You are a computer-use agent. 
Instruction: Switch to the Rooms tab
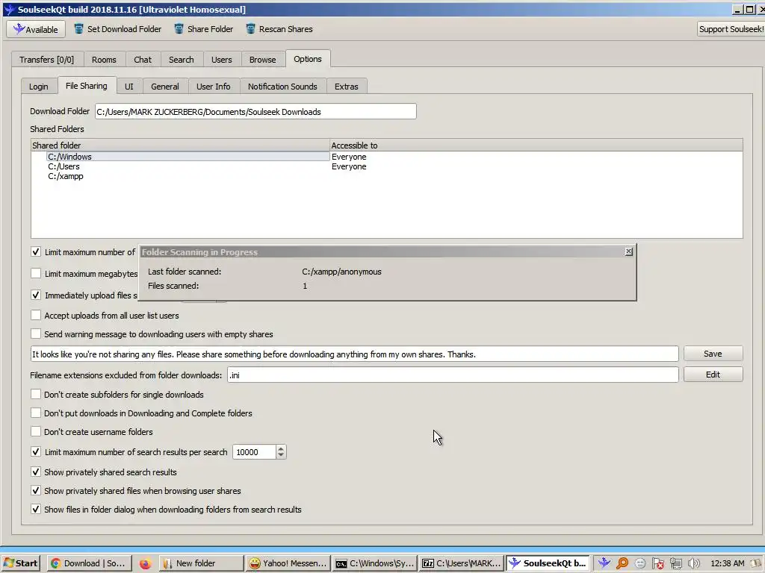coord(104,60)
